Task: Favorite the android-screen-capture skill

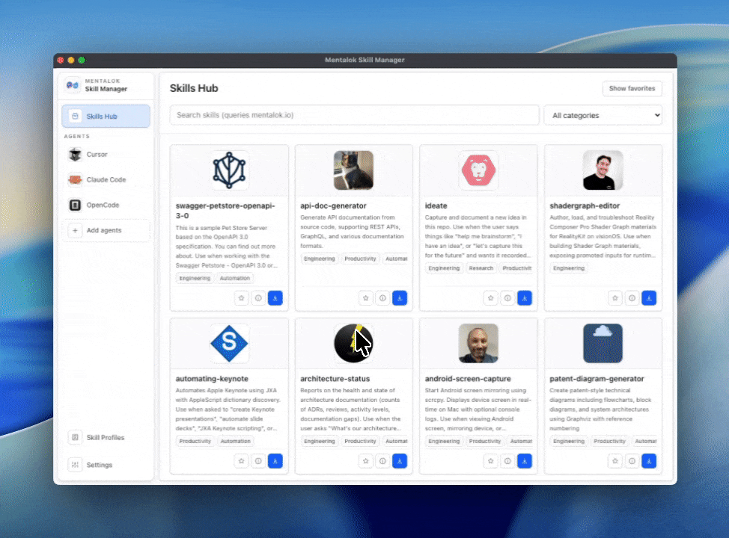Action: pos(490,461)
